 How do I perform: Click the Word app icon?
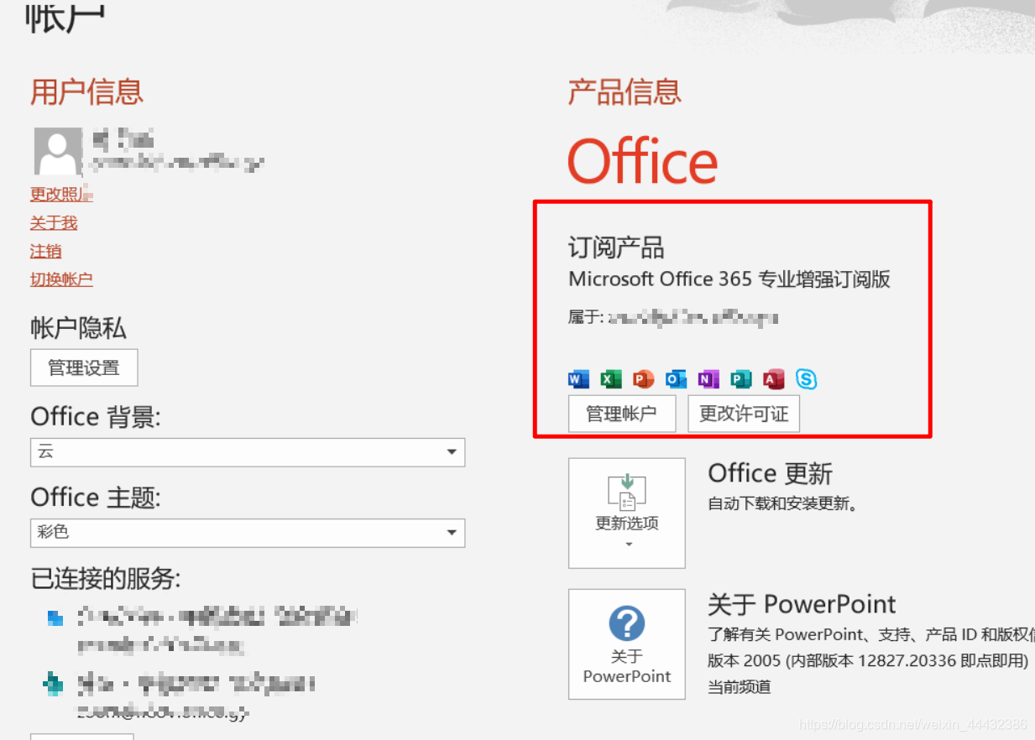[578, 379]
